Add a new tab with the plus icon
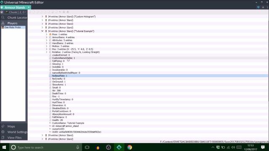The image size is (269, 151). click(x=263, y=8)
